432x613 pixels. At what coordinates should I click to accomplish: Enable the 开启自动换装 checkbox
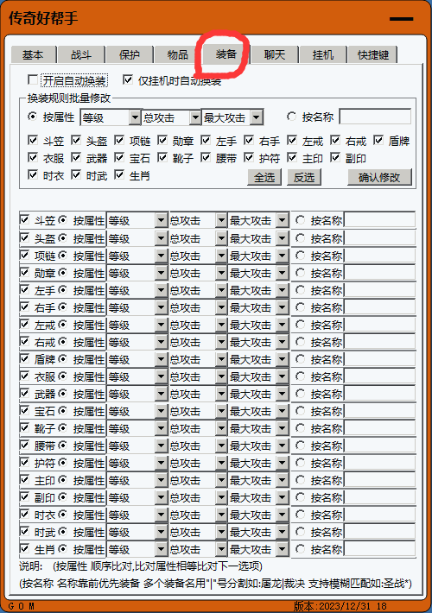coord(33,80)
